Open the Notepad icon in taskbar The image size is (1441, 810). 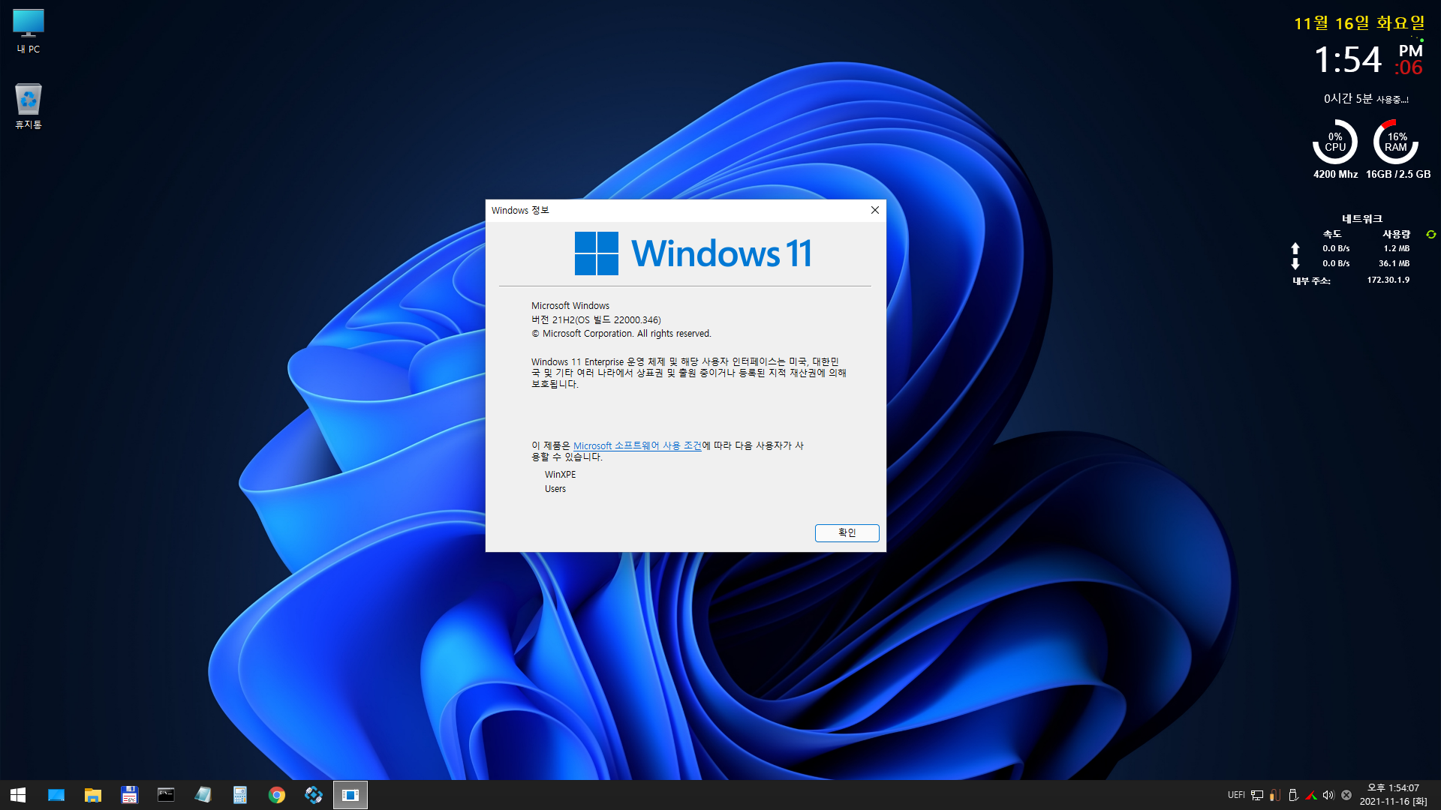click(x=203, y=795)
